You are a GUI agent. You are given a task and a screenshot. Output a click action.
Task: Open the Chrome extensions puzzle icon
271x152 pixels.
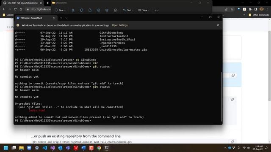(x=250, y=9)
